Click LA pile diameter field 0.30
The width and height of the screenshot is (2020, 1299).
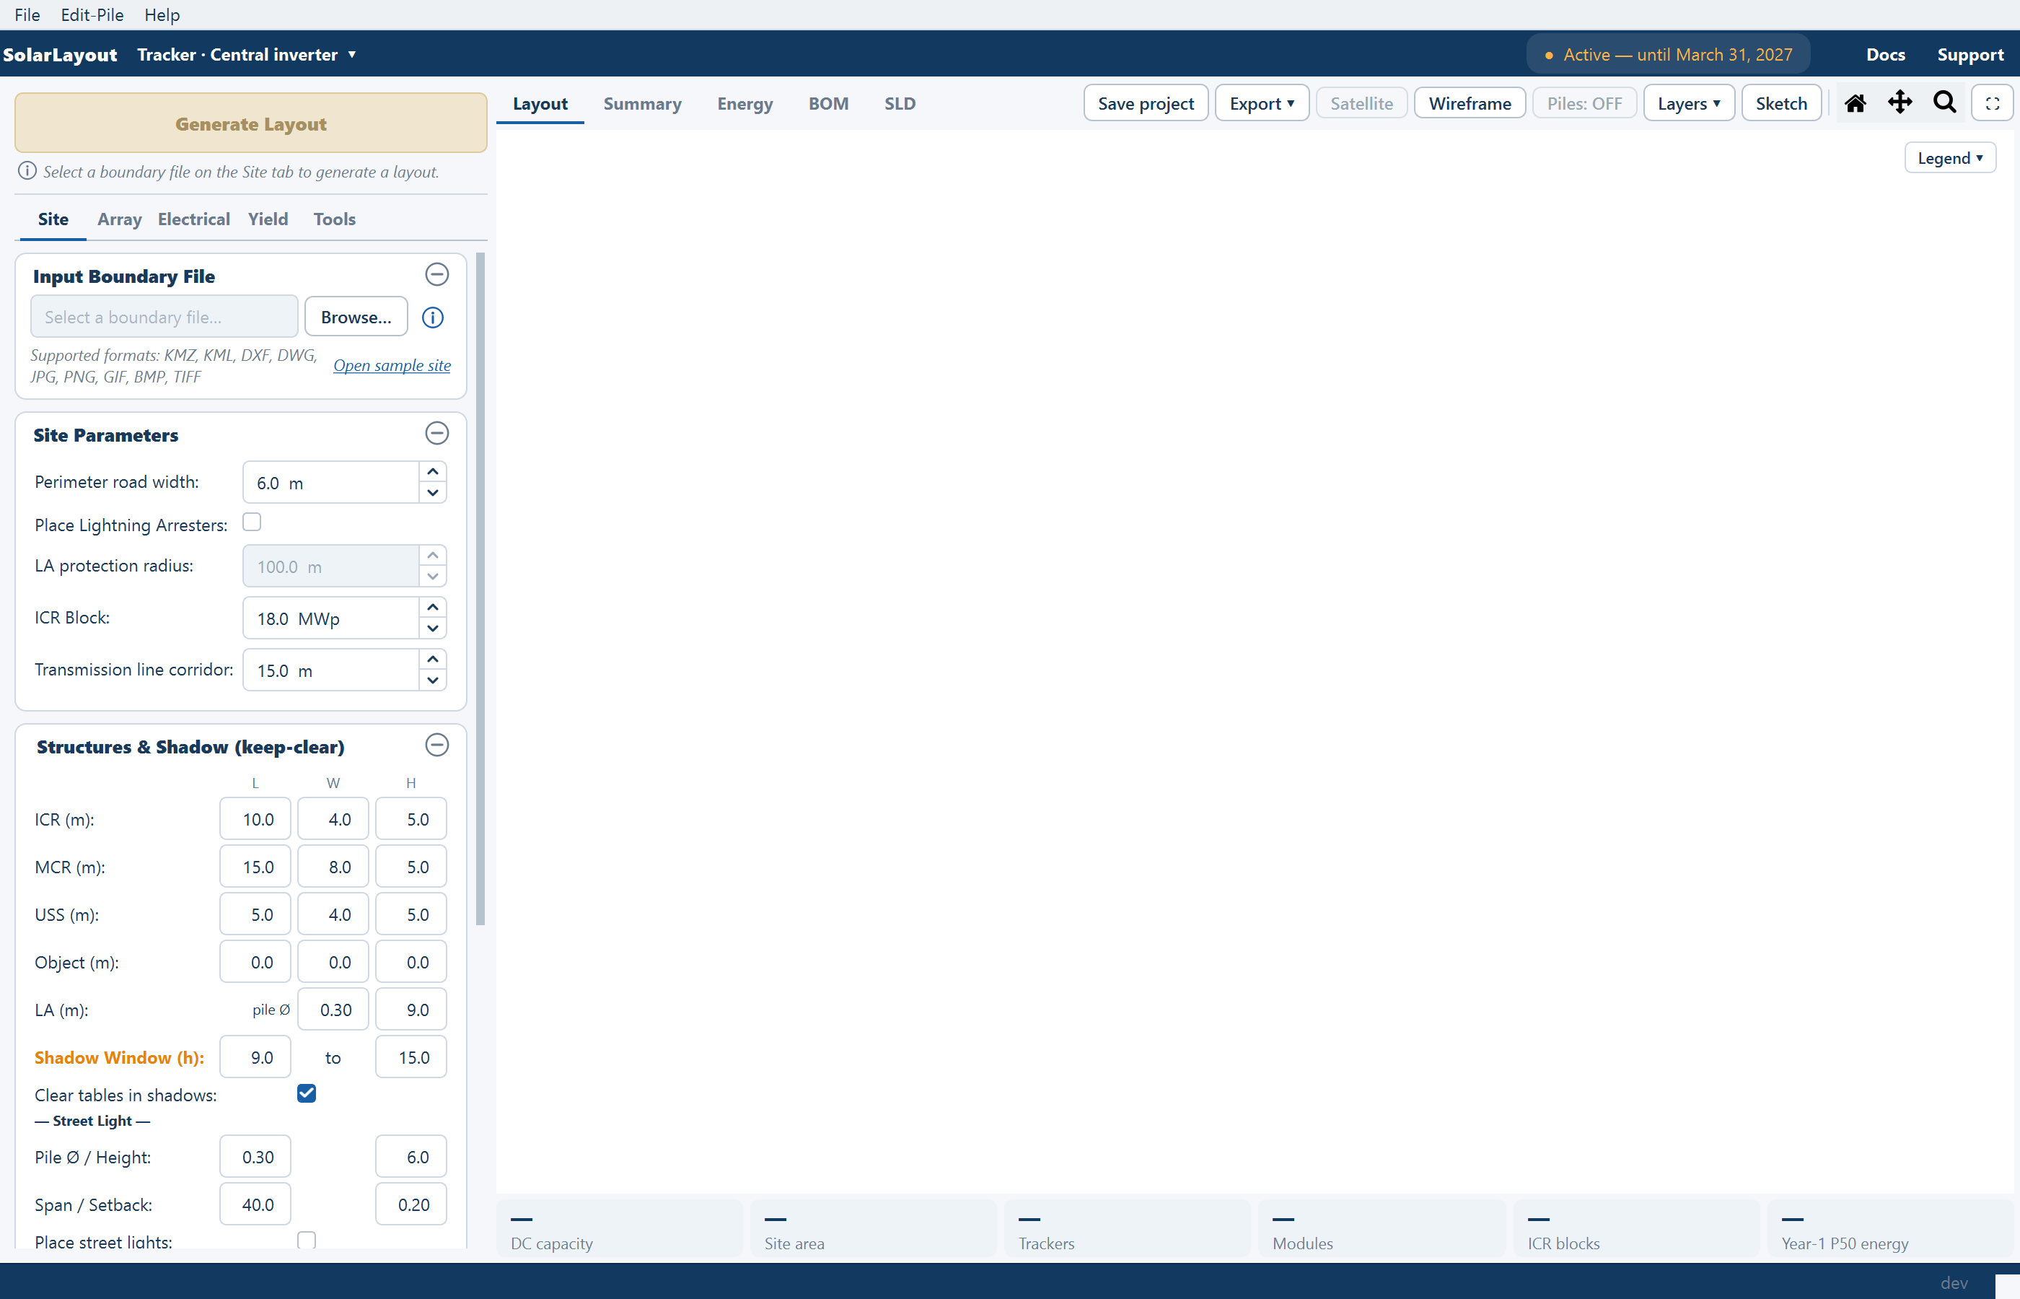[x=333, y=1009]
